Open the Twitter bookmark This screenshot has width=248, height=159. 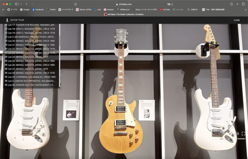51,10
